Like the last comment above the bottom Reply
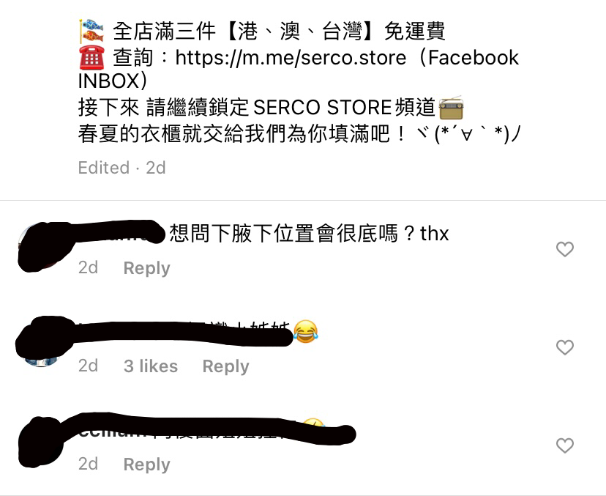This screenshot has height=496, width=606. [564, 445]
